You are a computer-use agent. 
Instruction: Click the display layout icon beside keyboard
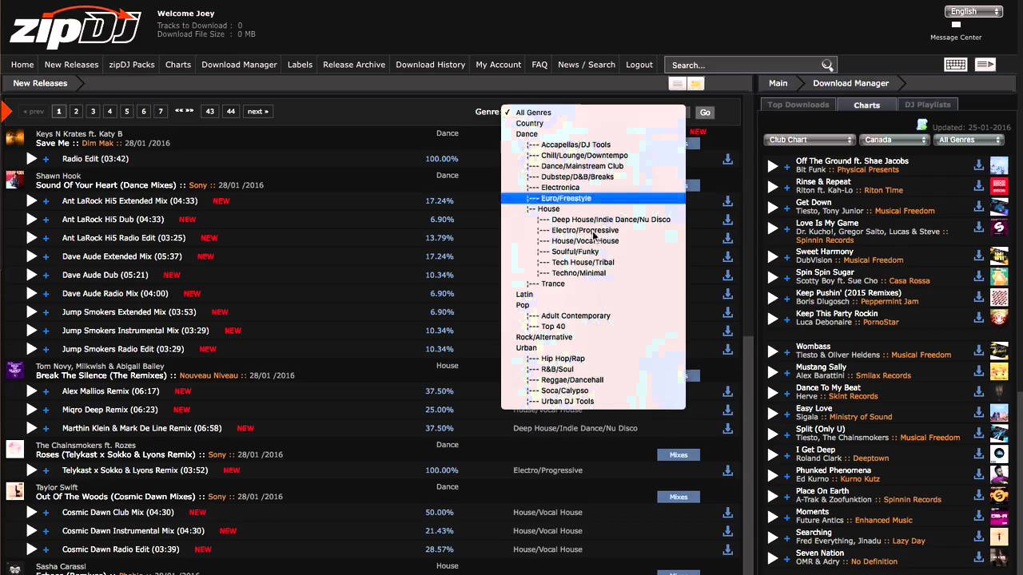[x=985, y=65]
